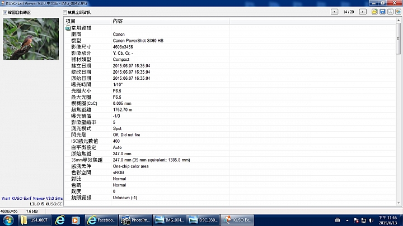Open the globe map toolbar icon
Screen dimensions: 403x226
pos(398,12)
